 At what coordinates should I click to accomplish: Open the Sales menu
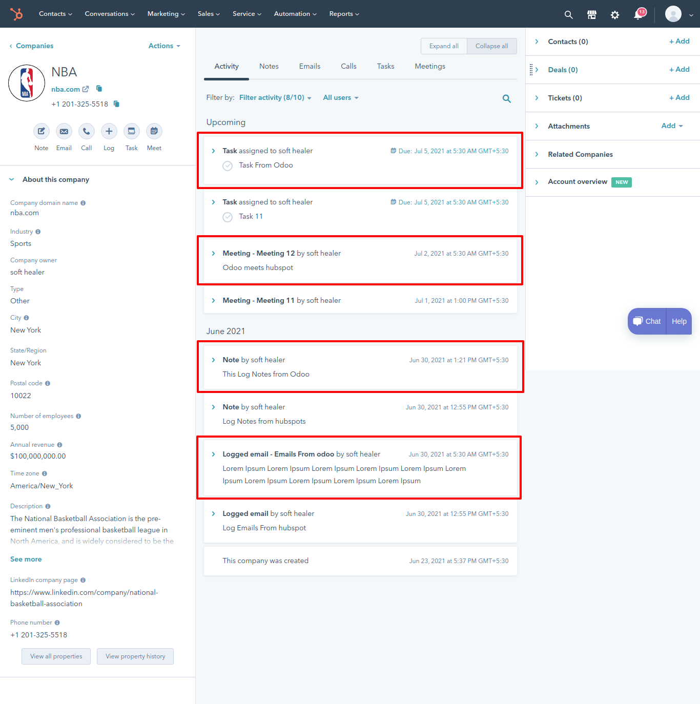click(209, 14)
